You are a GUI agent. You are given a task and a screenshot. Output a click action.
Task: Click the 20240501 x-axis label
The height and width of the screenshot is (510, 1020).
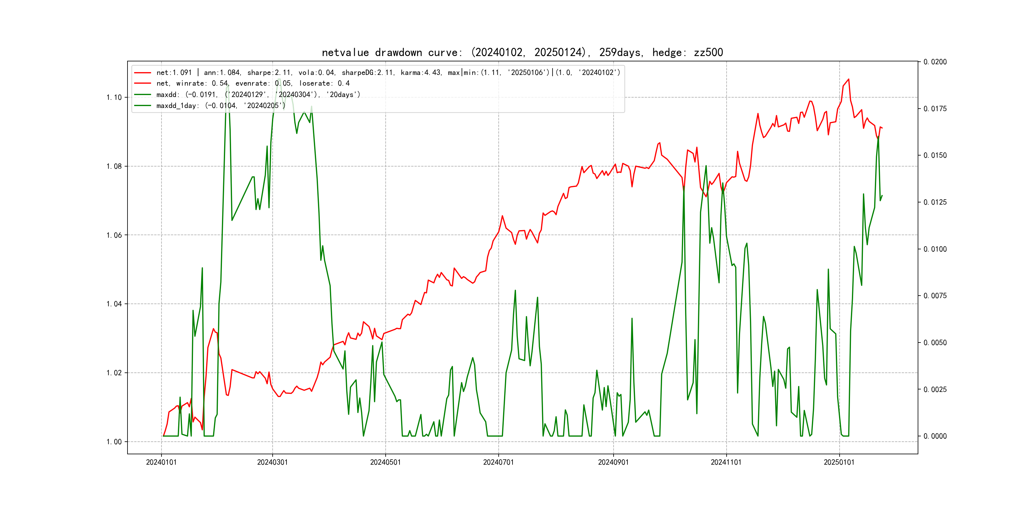(x=385, y=462)
